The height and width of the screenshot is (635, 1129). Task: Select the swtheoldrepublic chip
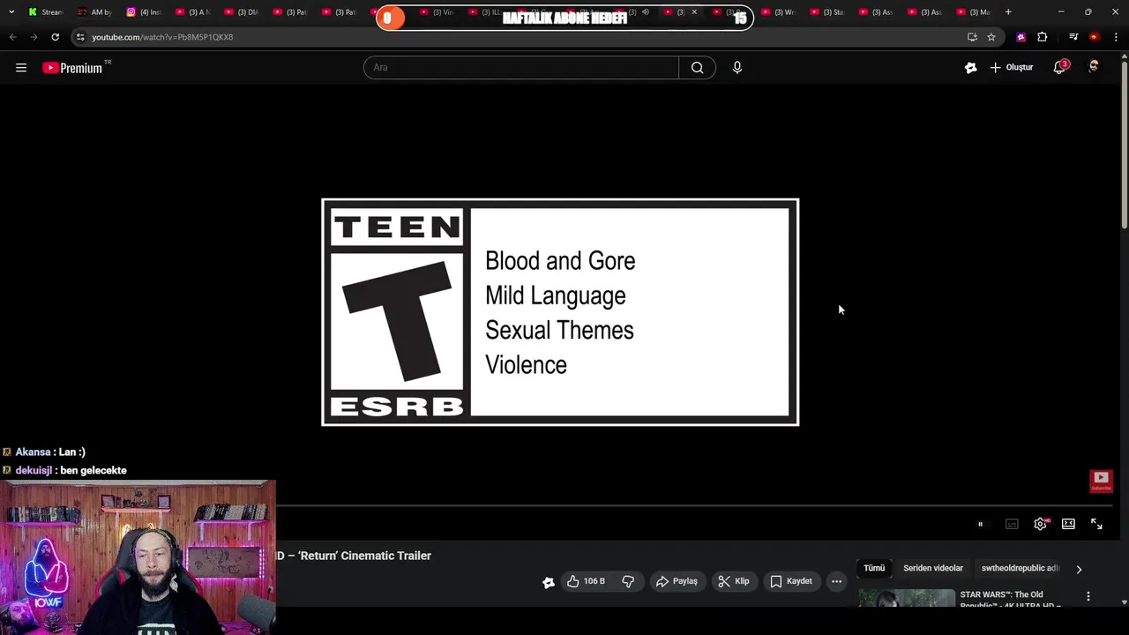click(x=1020, y=568)
